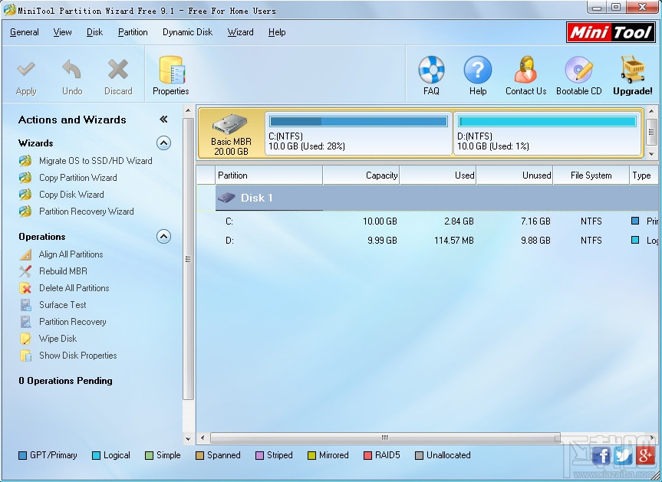The image size is (662, 482).
Task: Open the General menu
Action: [x=24, y=32]
